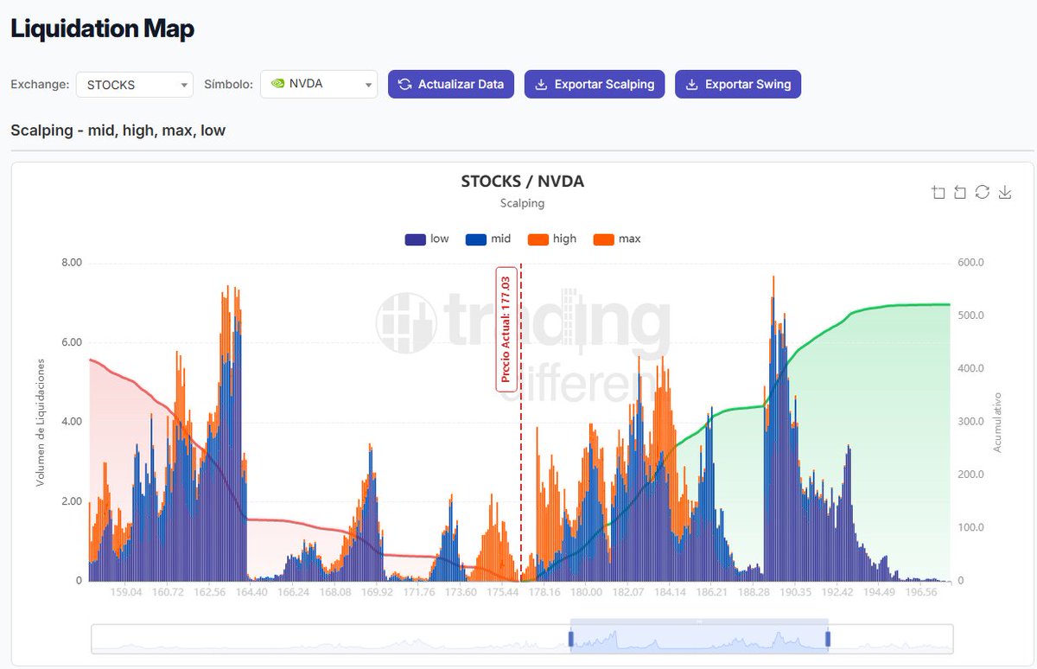This screenshot has height=669, width=1037.
Task: Click left y-axis value 8.00
Action: (72, 263)
